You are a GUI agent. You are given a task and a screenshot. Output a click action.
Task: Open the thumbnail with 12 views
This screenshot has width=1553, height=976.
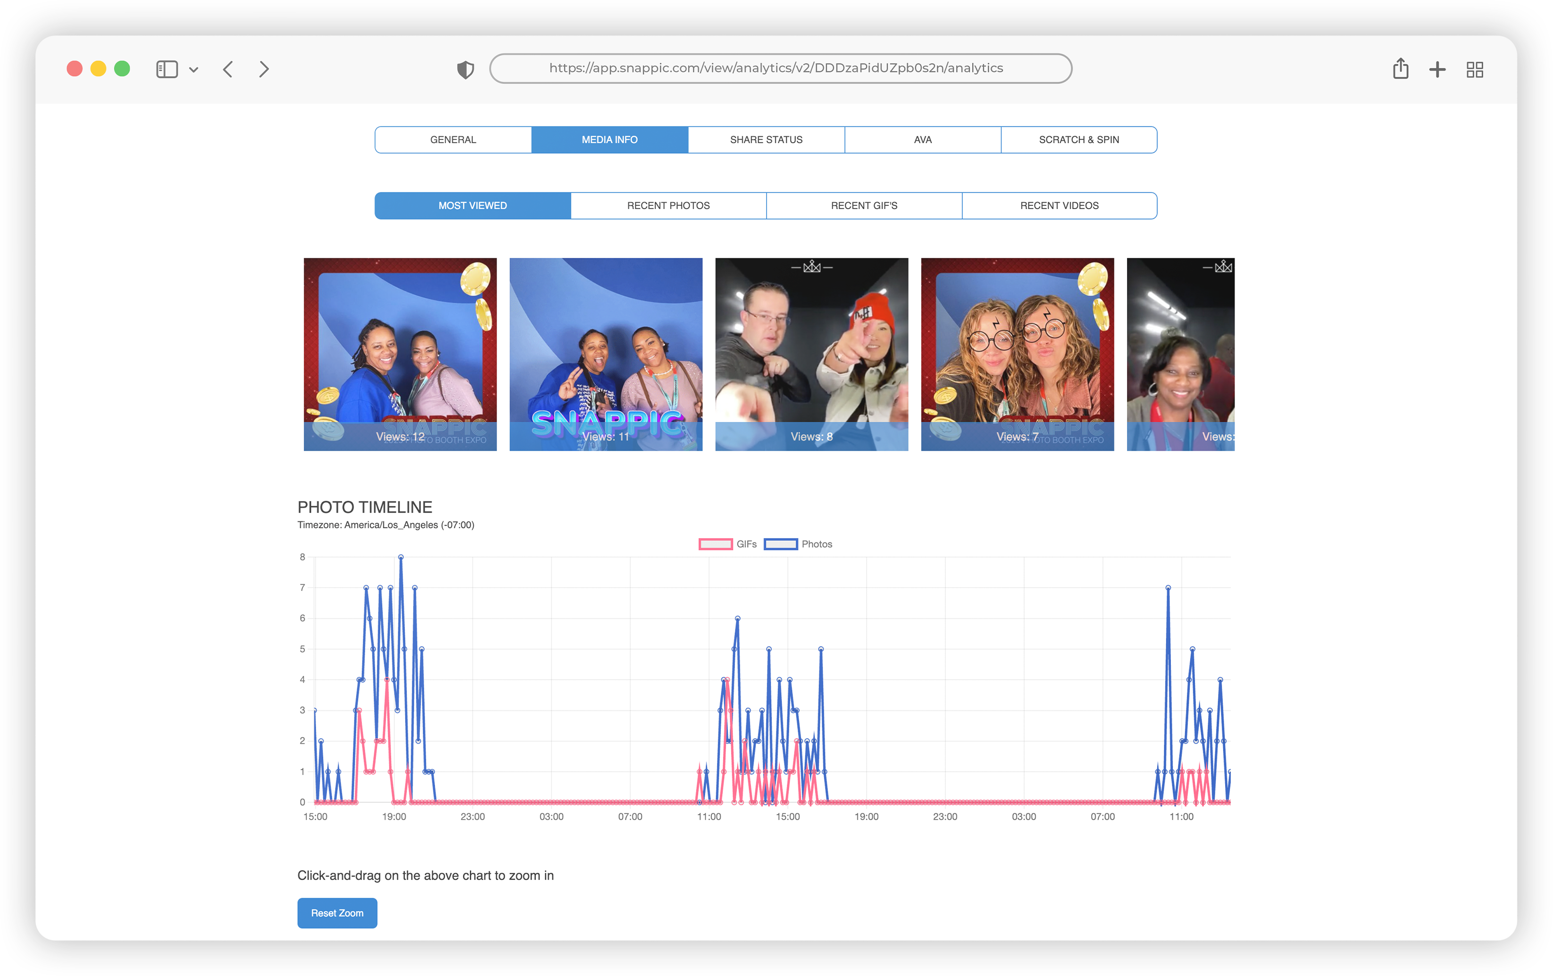(x=400, y=354)
